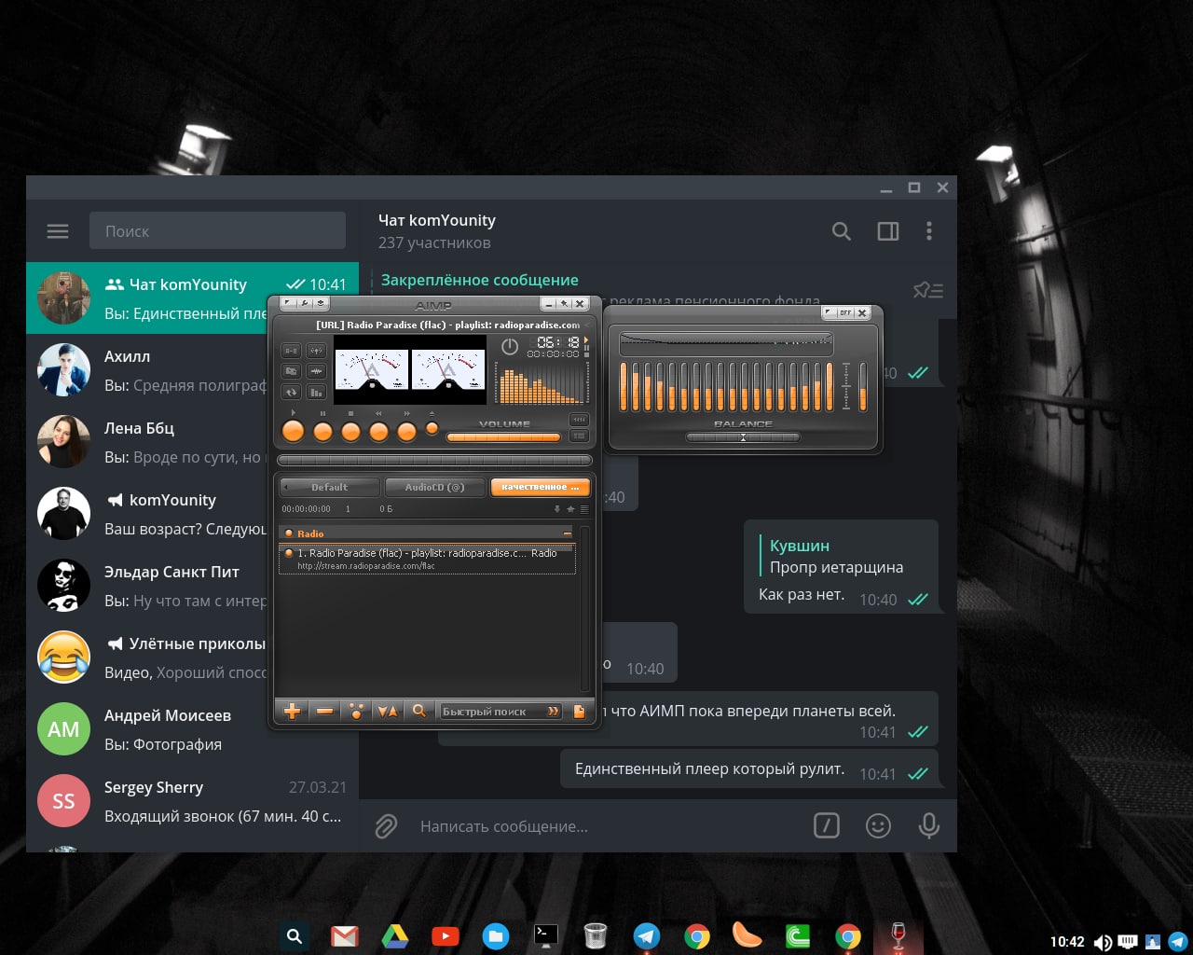Click voice message microphone icon
Viewport: 1193px width, 955px height.
tap(929, 825)
